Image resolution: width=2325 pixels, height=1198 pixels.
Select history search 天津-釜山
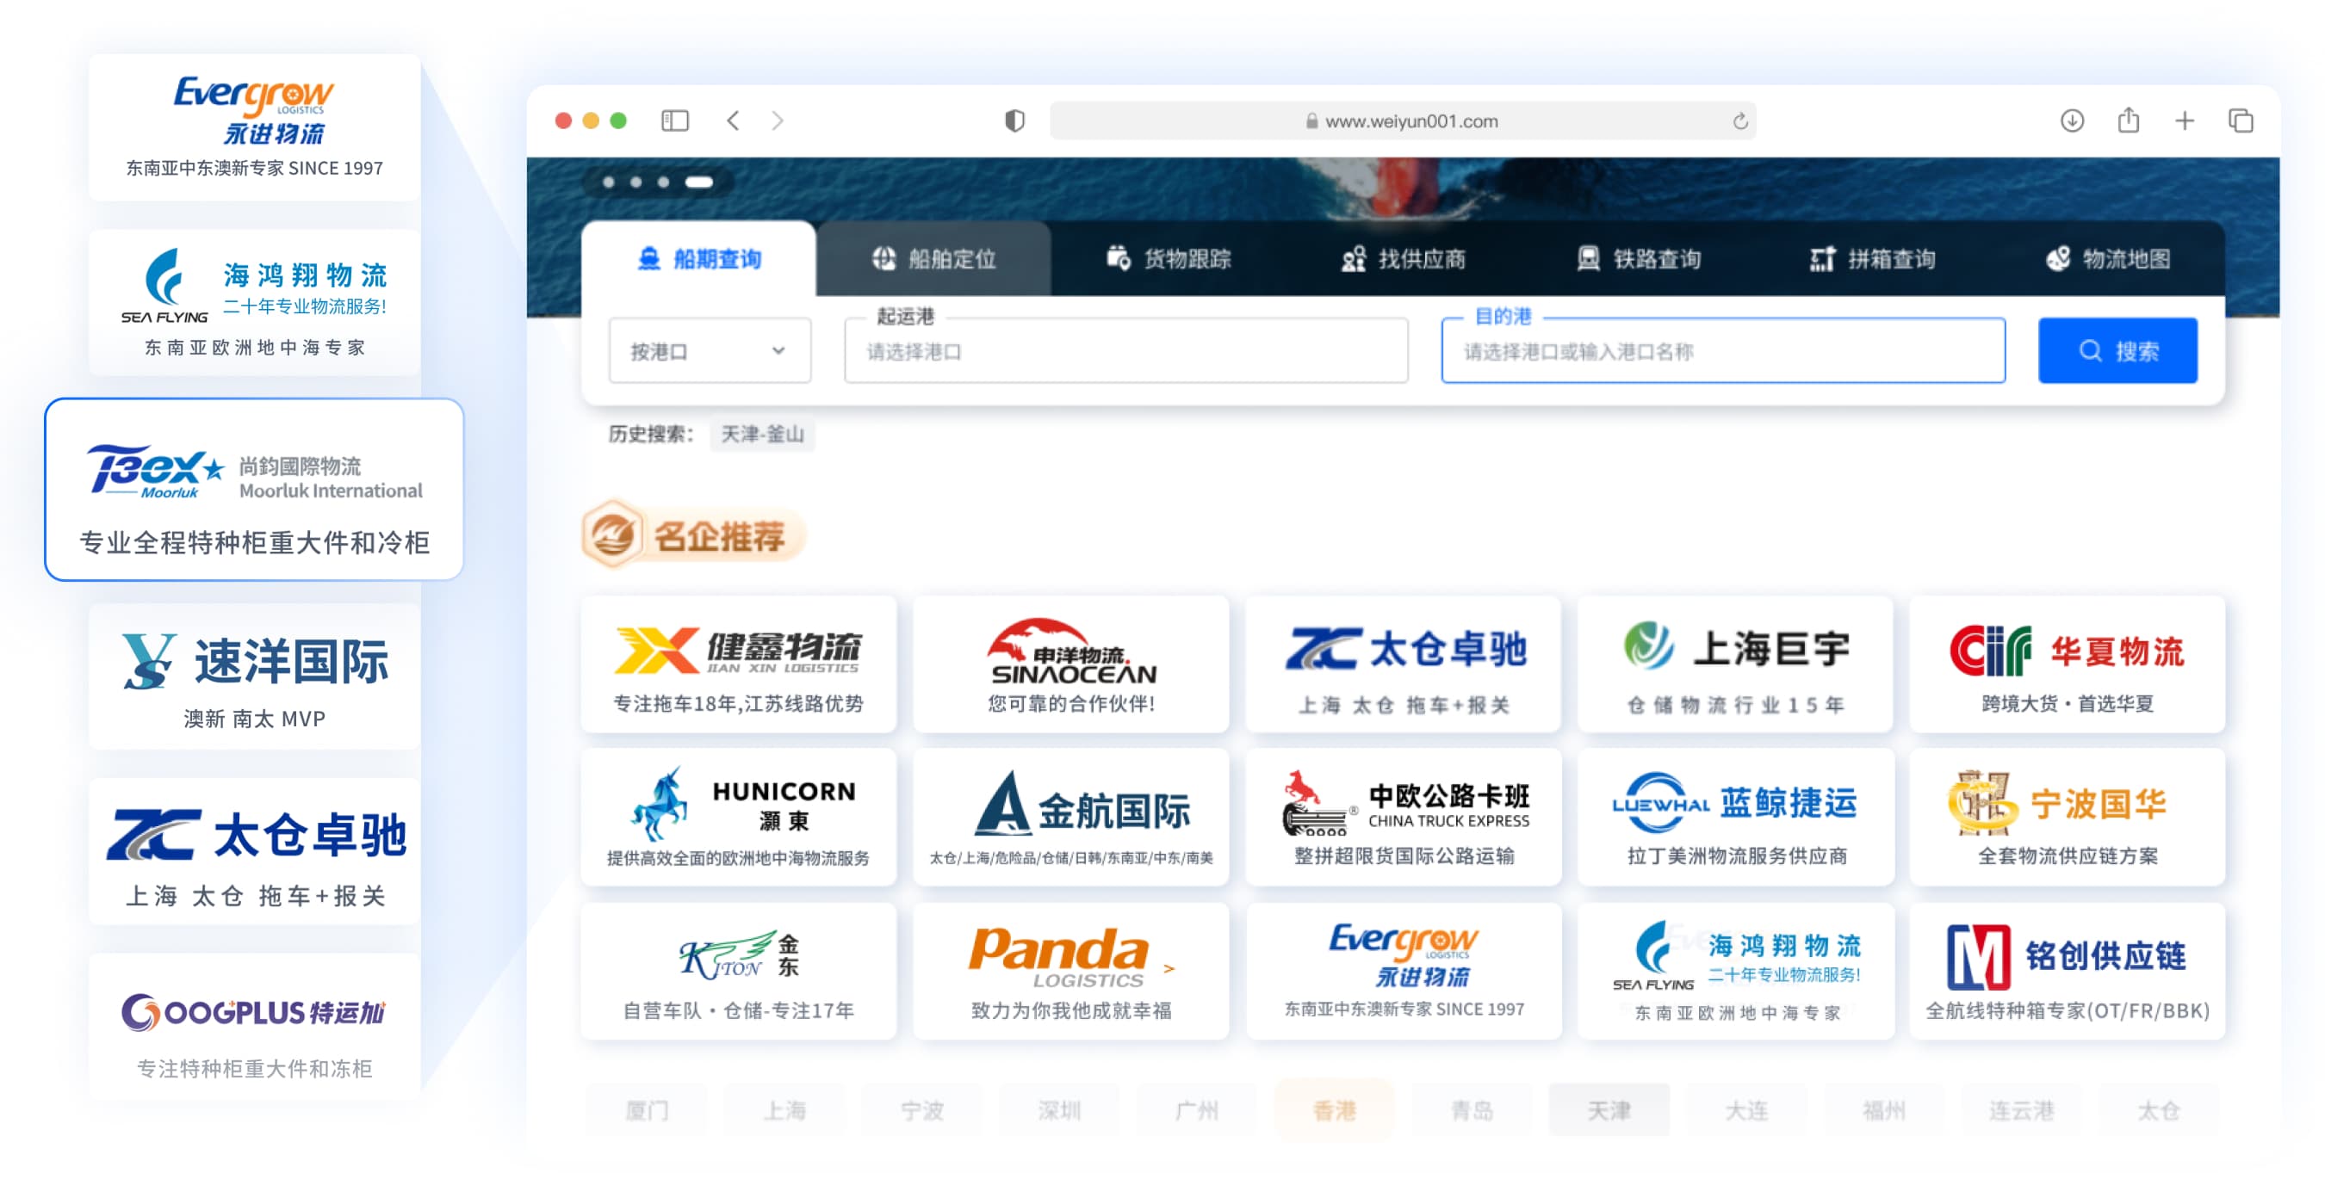762,435
